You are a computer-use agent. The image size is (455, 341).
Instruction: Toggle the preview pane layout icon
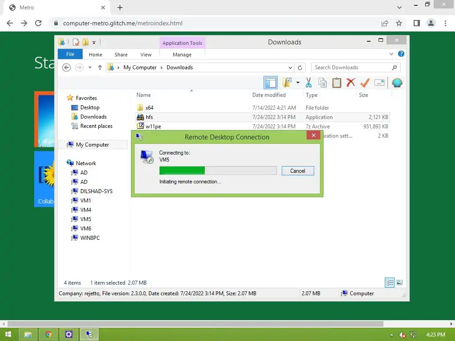click(271, 83)
